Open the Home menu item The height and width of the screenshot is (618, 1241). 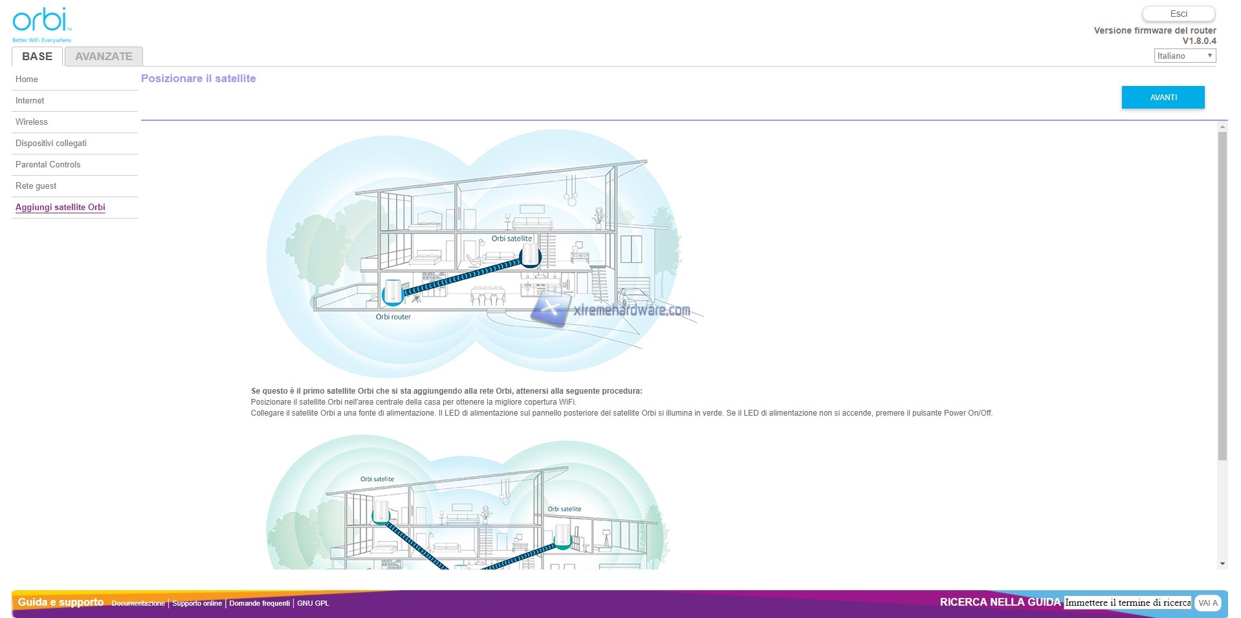(x=27, y=80)
